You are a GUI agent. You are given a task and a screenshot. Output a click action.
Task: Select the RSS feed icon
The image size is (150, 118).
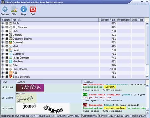click(11, 73)
